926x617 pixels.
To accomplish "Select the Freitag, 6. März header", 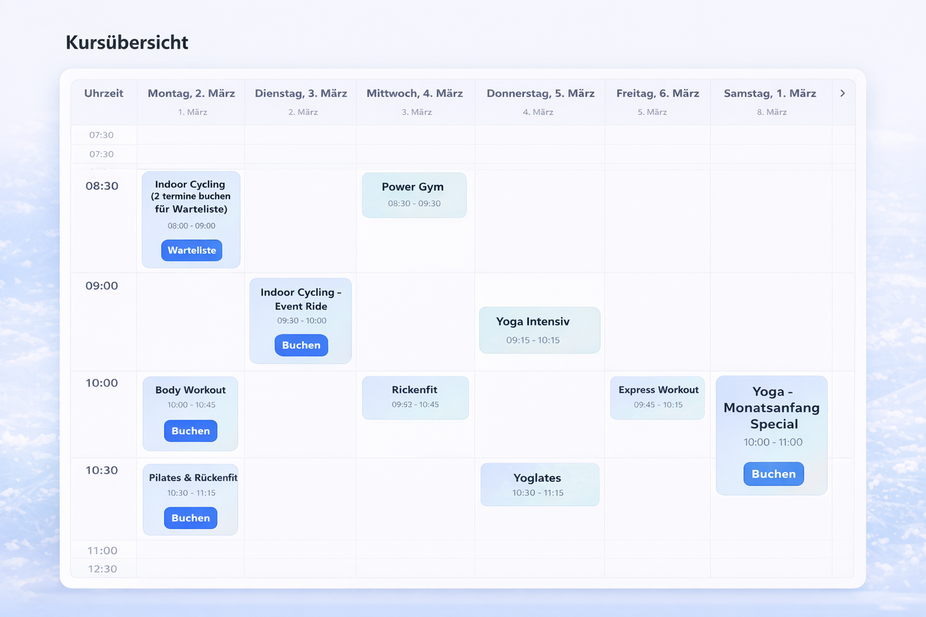I will 657,93.
